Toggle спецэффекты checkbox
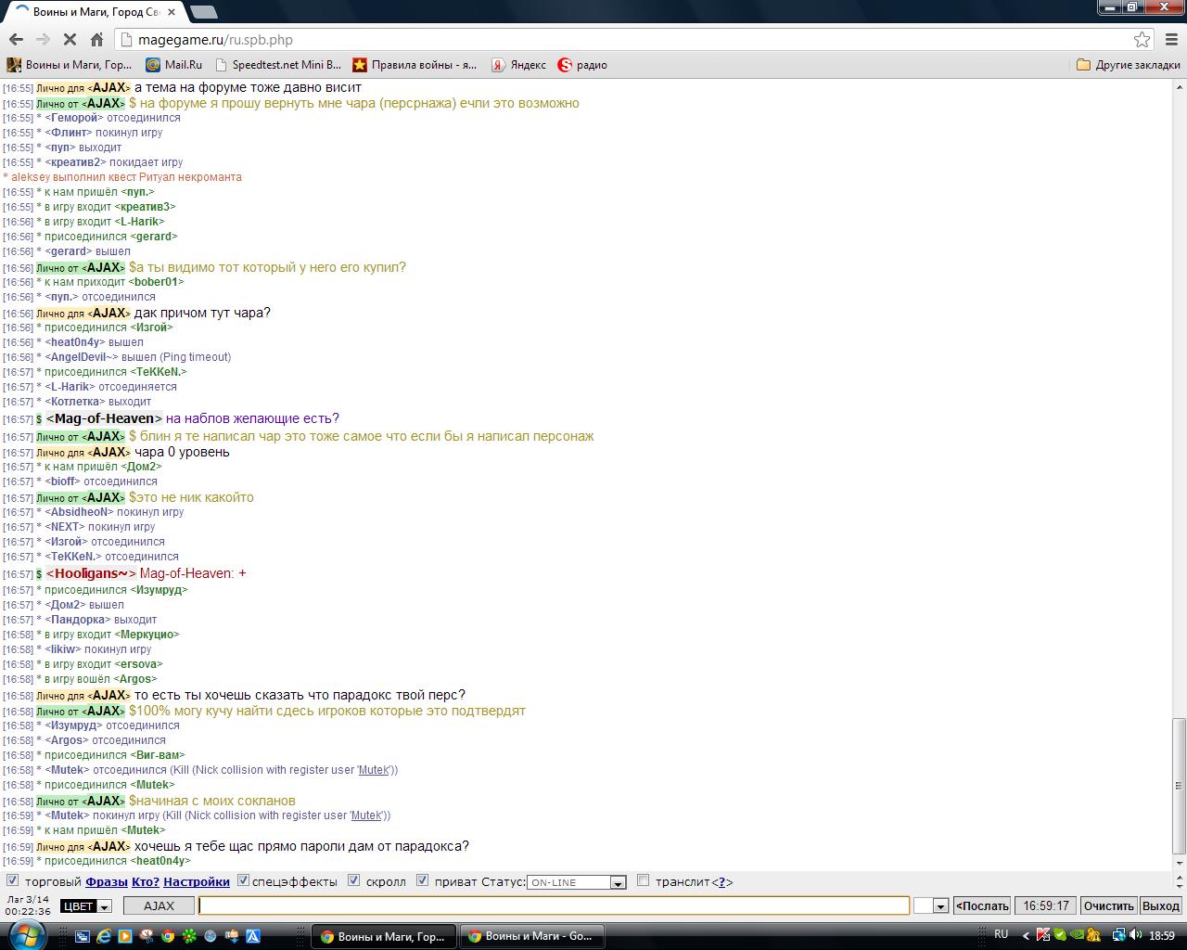This screenshot has height=950, width=1187. pyautogui.click(x=243, y=880)
